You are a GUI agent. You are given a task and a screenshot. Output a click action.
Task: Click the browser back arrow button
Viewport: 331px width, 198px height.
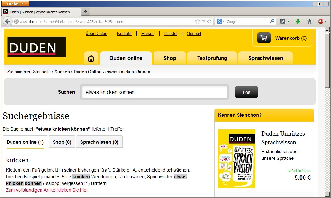point(8,21)
